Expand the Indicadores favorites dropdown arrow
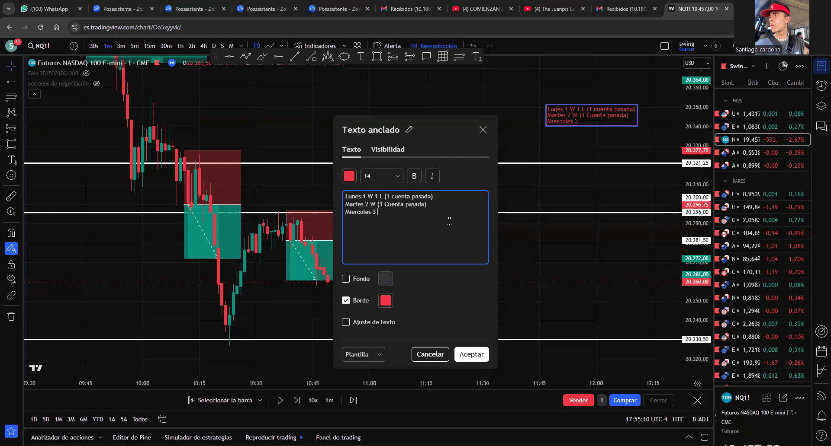Screen dimensions: 831x446 (x=345, y=46)
